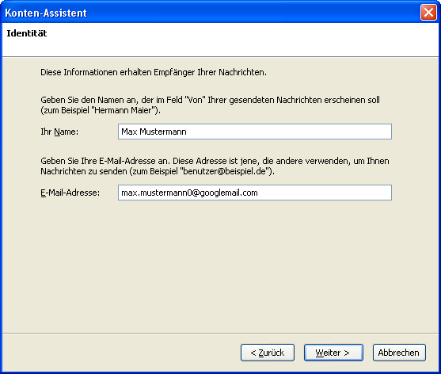Click the 'Geben Sie den Namen an' instruction

click(x=210, y=105)
